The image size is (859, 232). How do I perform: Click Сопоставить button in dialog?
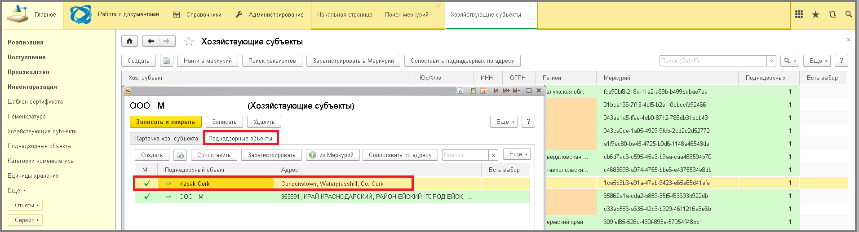point(214,155)
